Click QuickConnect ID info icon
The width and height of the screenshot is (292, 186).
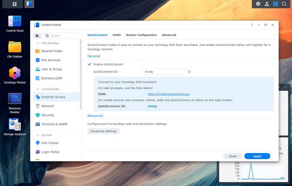(x=189, y=72)
